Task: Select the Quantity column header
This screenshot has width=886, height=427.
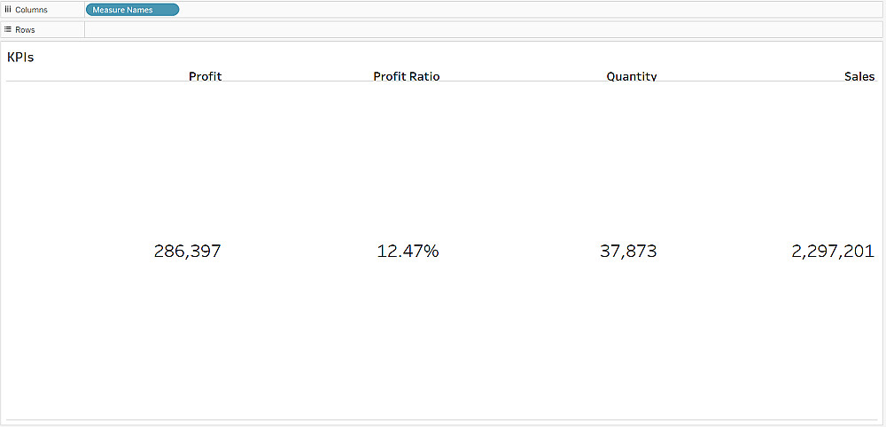Action: click(x=632, y=76)
